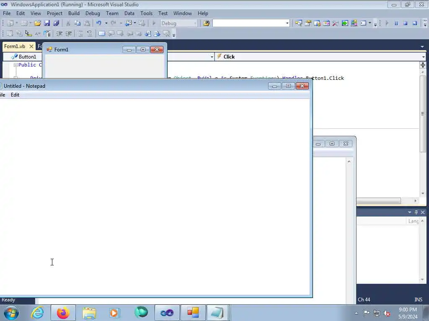The height and width of the screenshot is (321, 429).
Task: Click the Copy icon in the toolbar
Action: tap(78, 23)
